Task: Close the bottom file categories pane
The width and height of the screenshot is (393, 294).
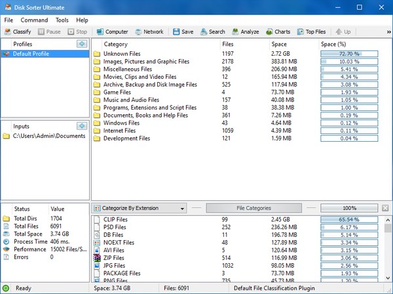Action: pyautogui.click(x=385, y=208)
